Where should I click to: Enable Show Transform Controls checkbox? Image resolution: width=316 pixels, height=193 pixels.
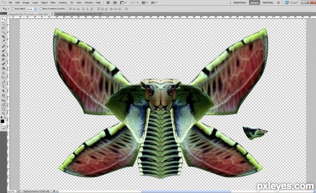point(41,9)
